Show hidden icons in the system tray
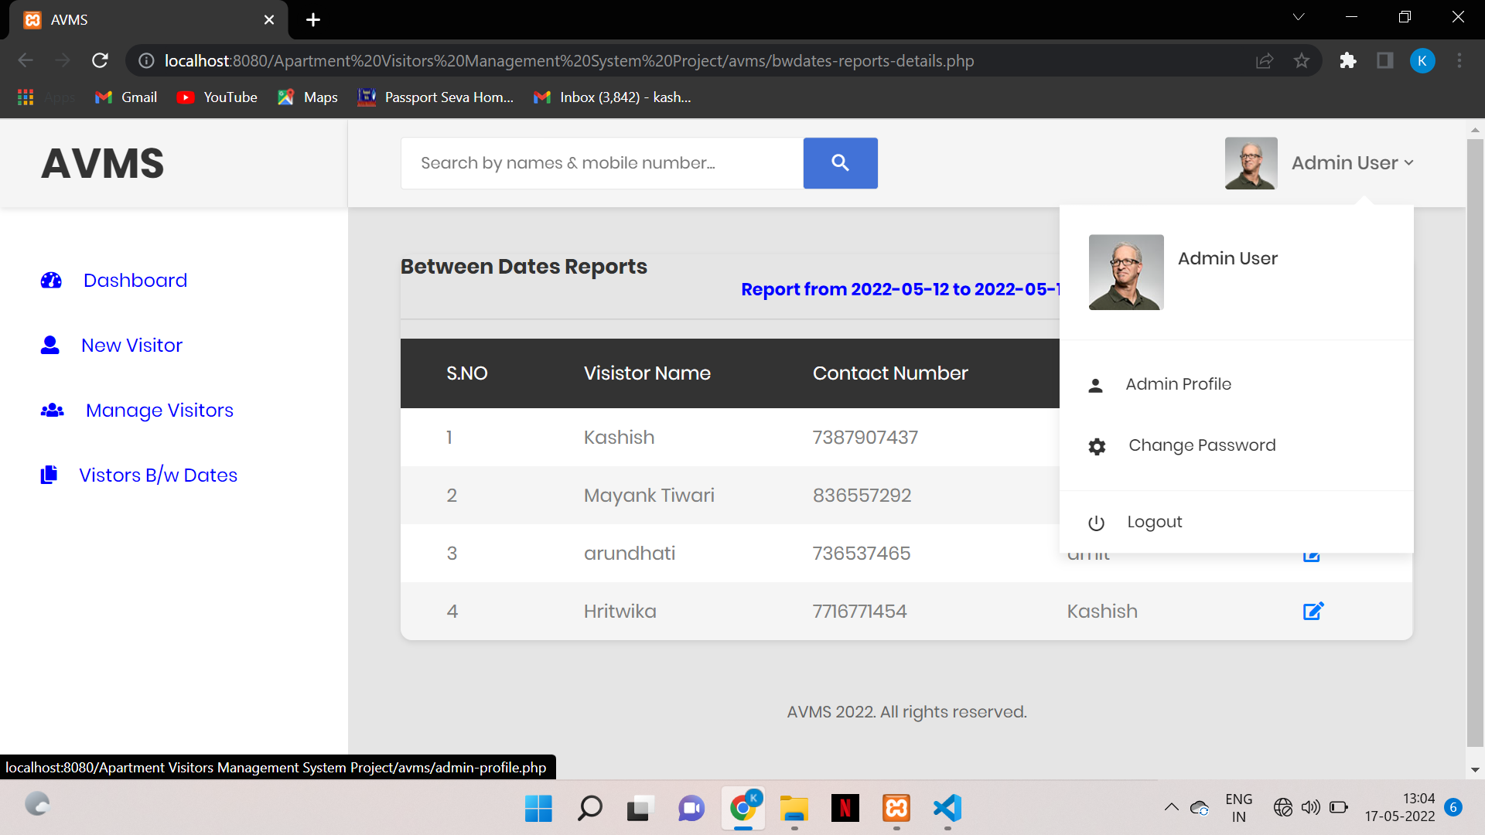Image resolution: width=1485 pixels, height=835 pixels. (x=1172, y=807)
